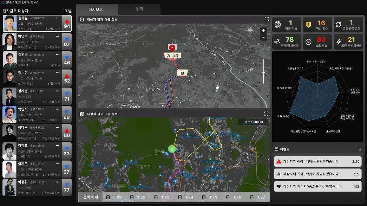Screen dimensions: 367x206
Task: Open the three-dot menu for 김해일
Action: tap(58, 18)
